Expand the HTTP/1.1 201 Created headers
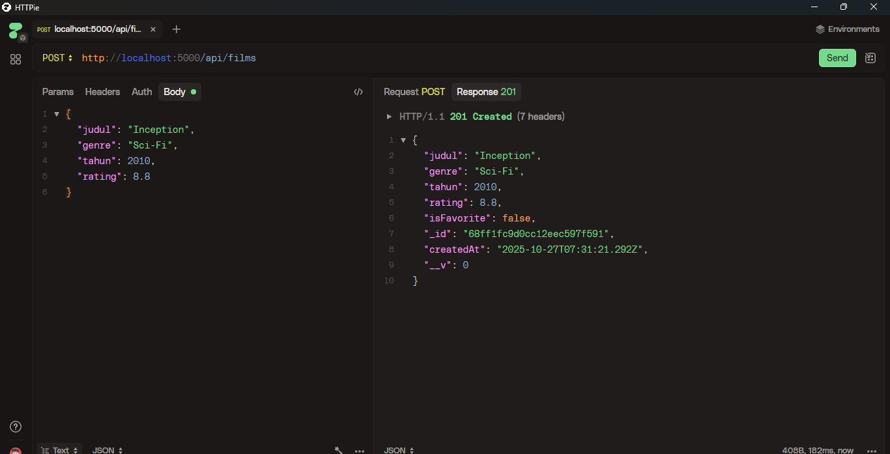The width and height of the screenshot is (890, 454). pyautogui.click(x=390, y=117)
